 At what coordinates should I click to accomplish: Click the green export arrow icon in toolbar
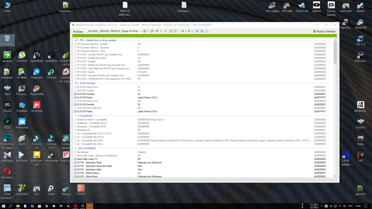tap(183, 31)
